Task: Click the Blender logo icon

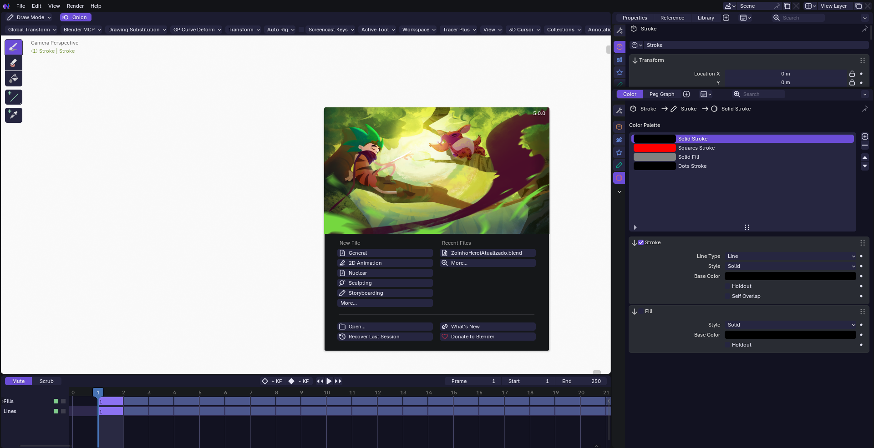Action: pos(6,6)
